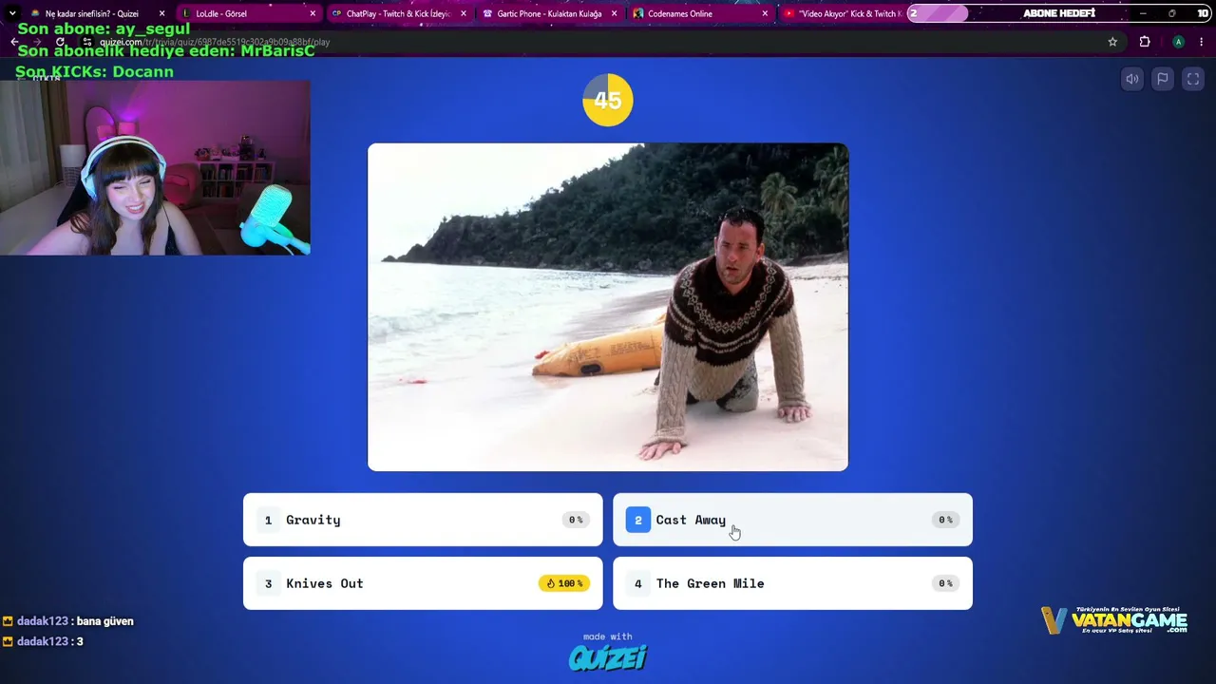Switch to the "Video Akıyor" YouTube tab
Screen dimensions: 1216x684
(840, 13)
